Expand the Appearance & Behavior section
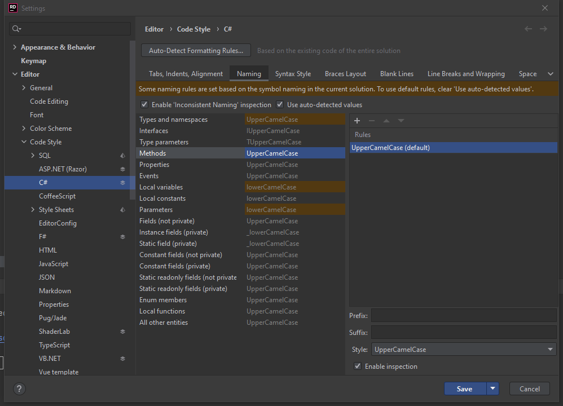563x406 pixels. click(15, 47)
